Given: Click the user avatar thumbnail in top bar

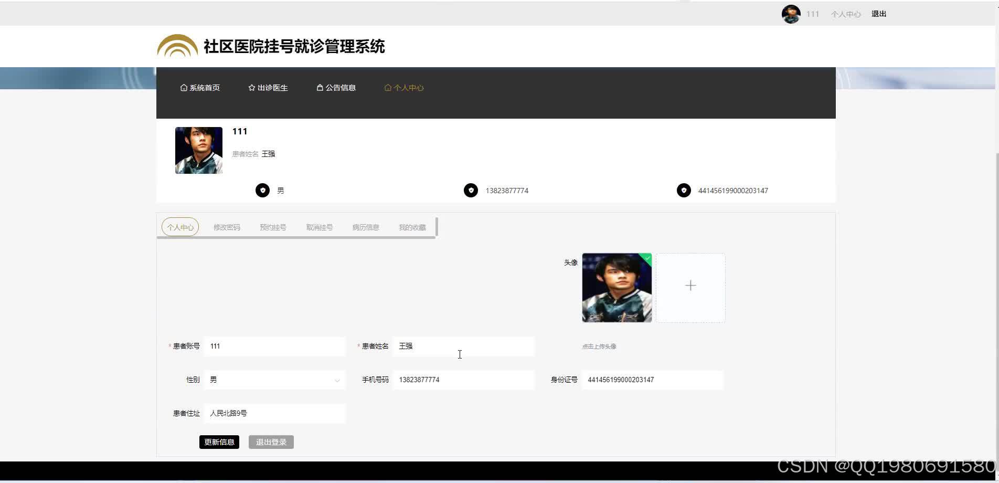Looking at the screenshot, I should click(790, 14).
